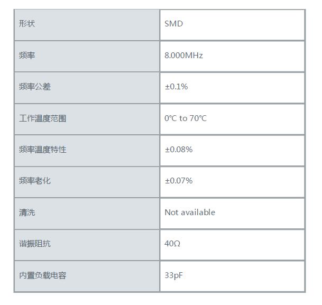Click the 谐振阻抗 label cell

pos(35,244)
